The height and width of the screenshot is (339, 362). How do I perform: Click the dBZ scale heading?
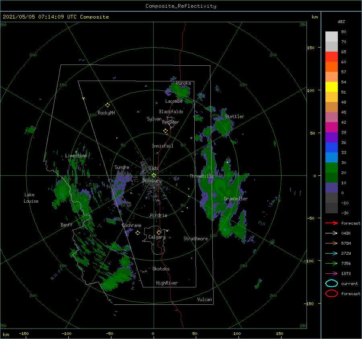pyautogui.click(x=341, y=21)
